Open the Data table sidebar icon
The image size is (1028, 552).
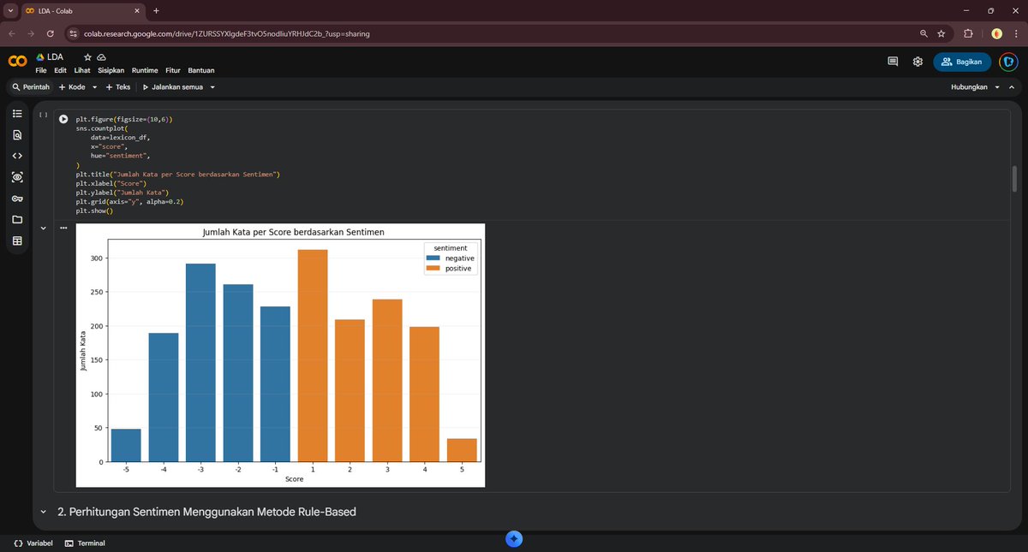click(x=17, y=241)
